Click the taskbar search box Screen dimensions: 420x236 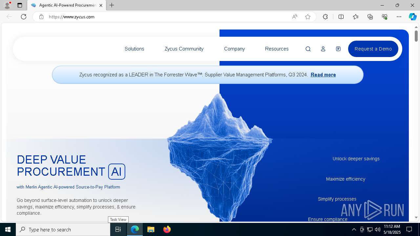pos(63,229)
